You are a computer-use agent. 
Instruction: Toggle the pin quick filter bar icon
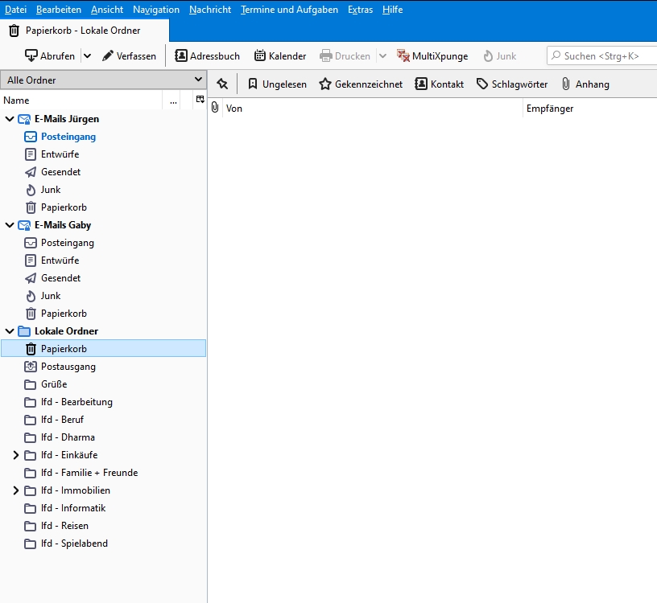222,84
